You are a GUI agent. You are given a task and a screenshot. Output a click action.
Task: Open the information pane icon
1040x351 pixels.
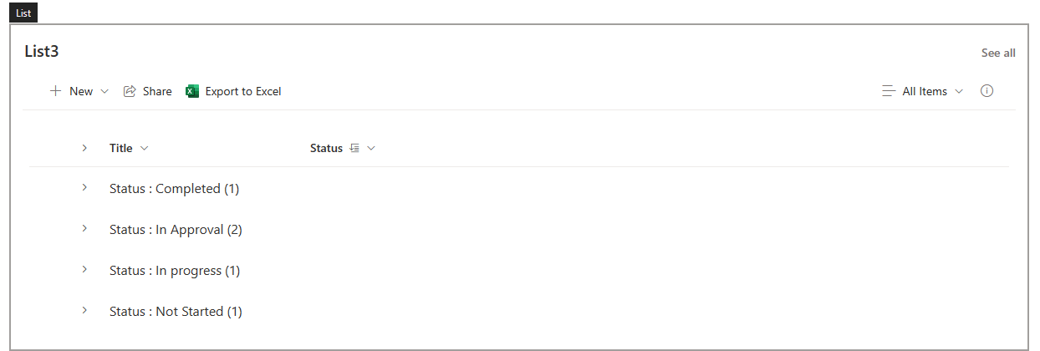[x=986, y=91]
